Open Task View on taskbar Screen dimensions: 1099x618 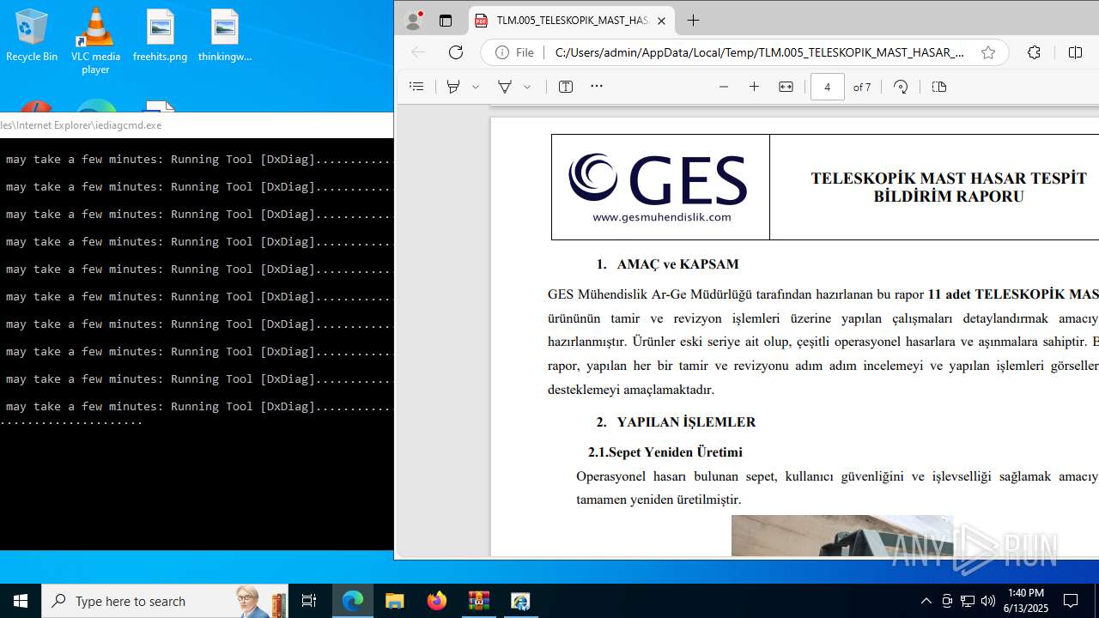point(309,601)
